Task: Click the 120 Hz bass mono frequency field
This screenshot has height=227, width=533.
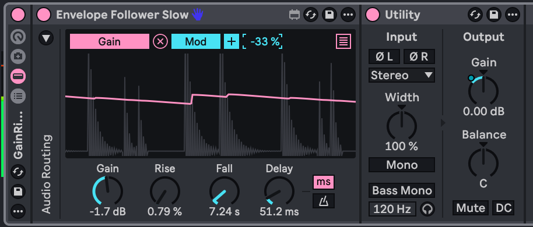Action: (x=392, y=209)
